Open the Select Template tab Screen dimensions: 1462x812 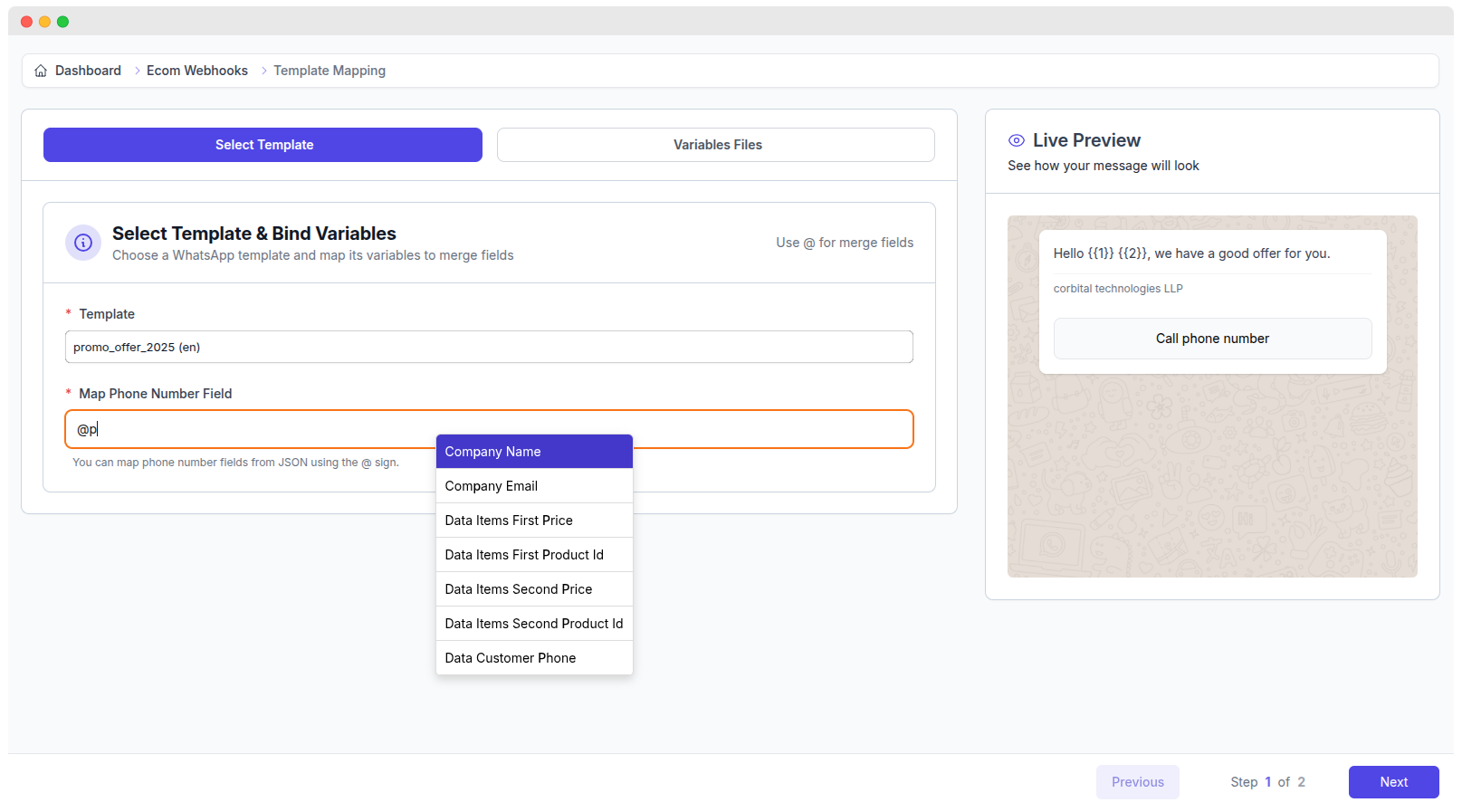[x=263, y=145]
